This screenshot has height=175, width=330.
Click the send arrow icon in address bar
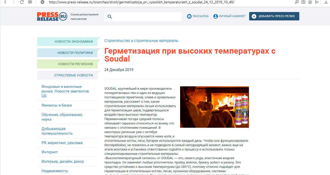click(317, 2)
